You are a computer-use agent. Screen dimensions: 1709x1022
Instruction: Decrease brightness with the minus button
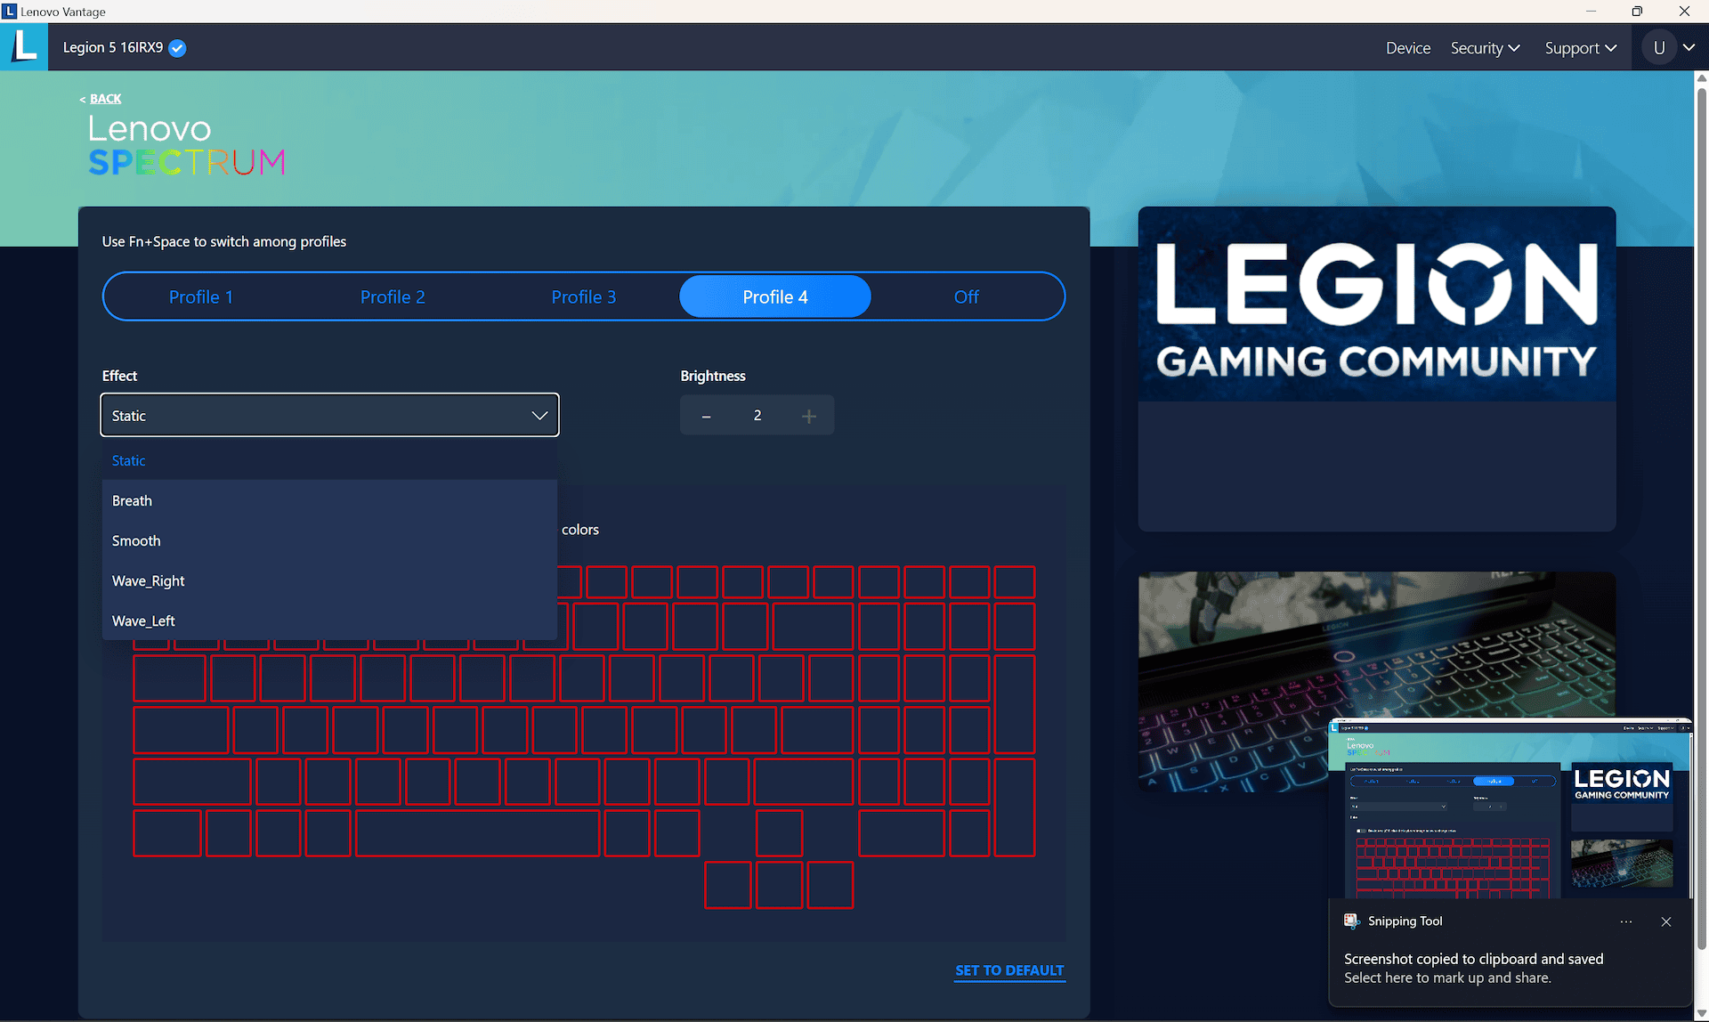[706, 416]
